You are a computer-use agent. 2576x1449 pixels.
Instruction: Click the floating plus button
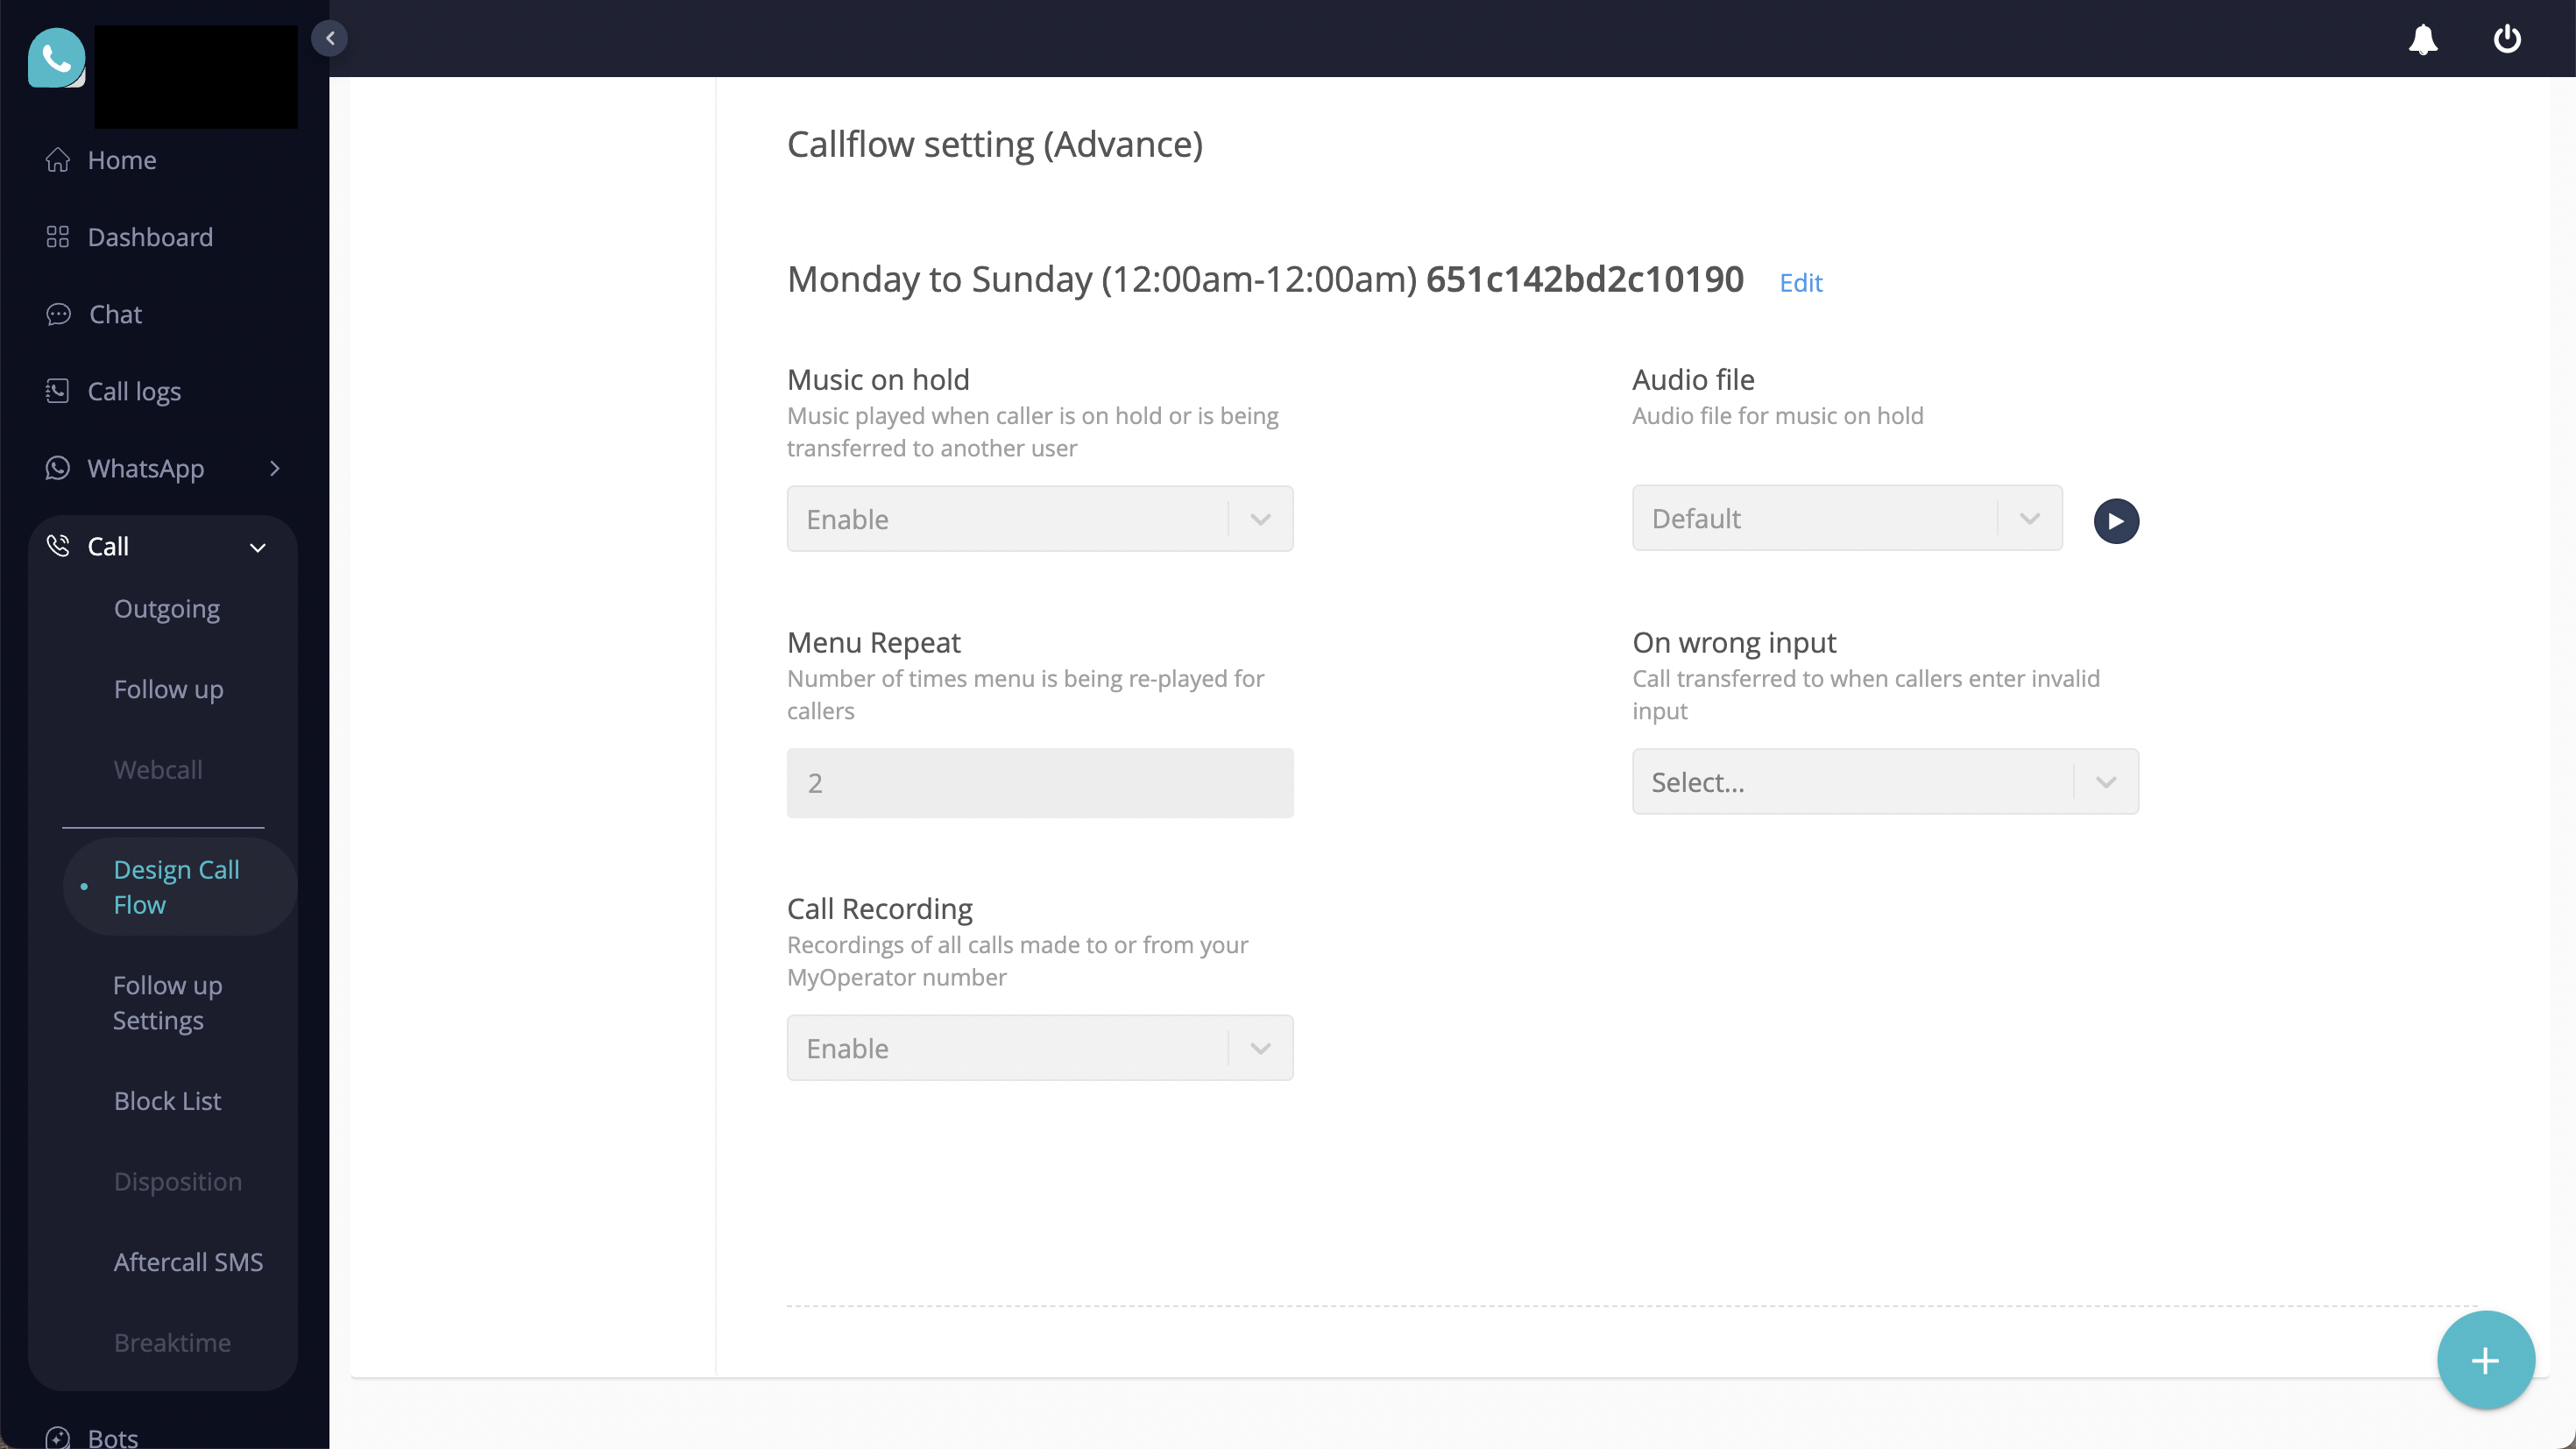tap(2485, 1359)
